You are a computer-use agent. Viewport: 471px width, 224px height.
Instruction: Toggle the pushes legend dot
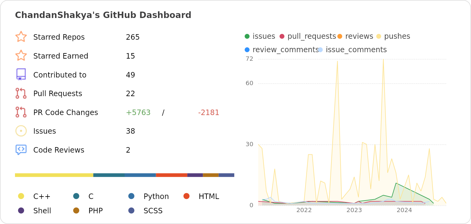coord(379,36)
